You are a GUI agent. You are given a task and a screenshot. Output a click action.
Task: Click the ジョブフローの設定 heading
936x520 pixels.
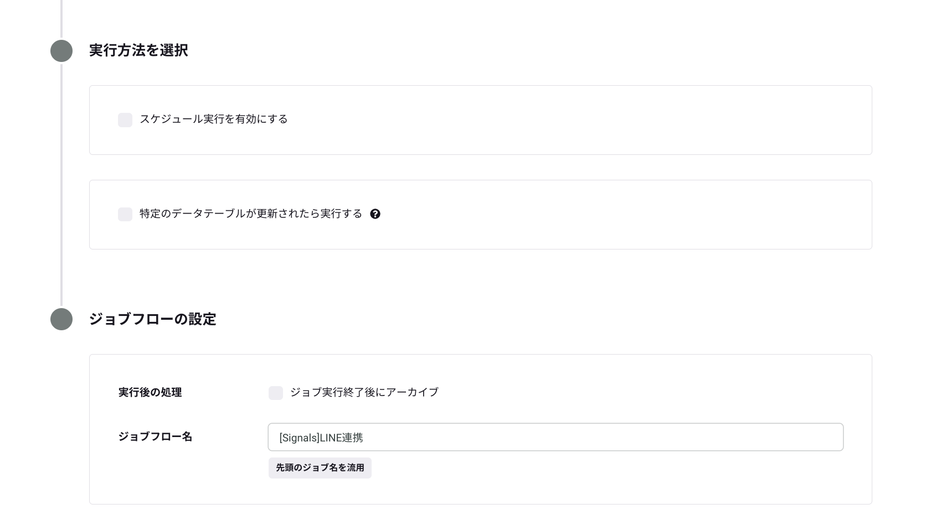[152, 319]
